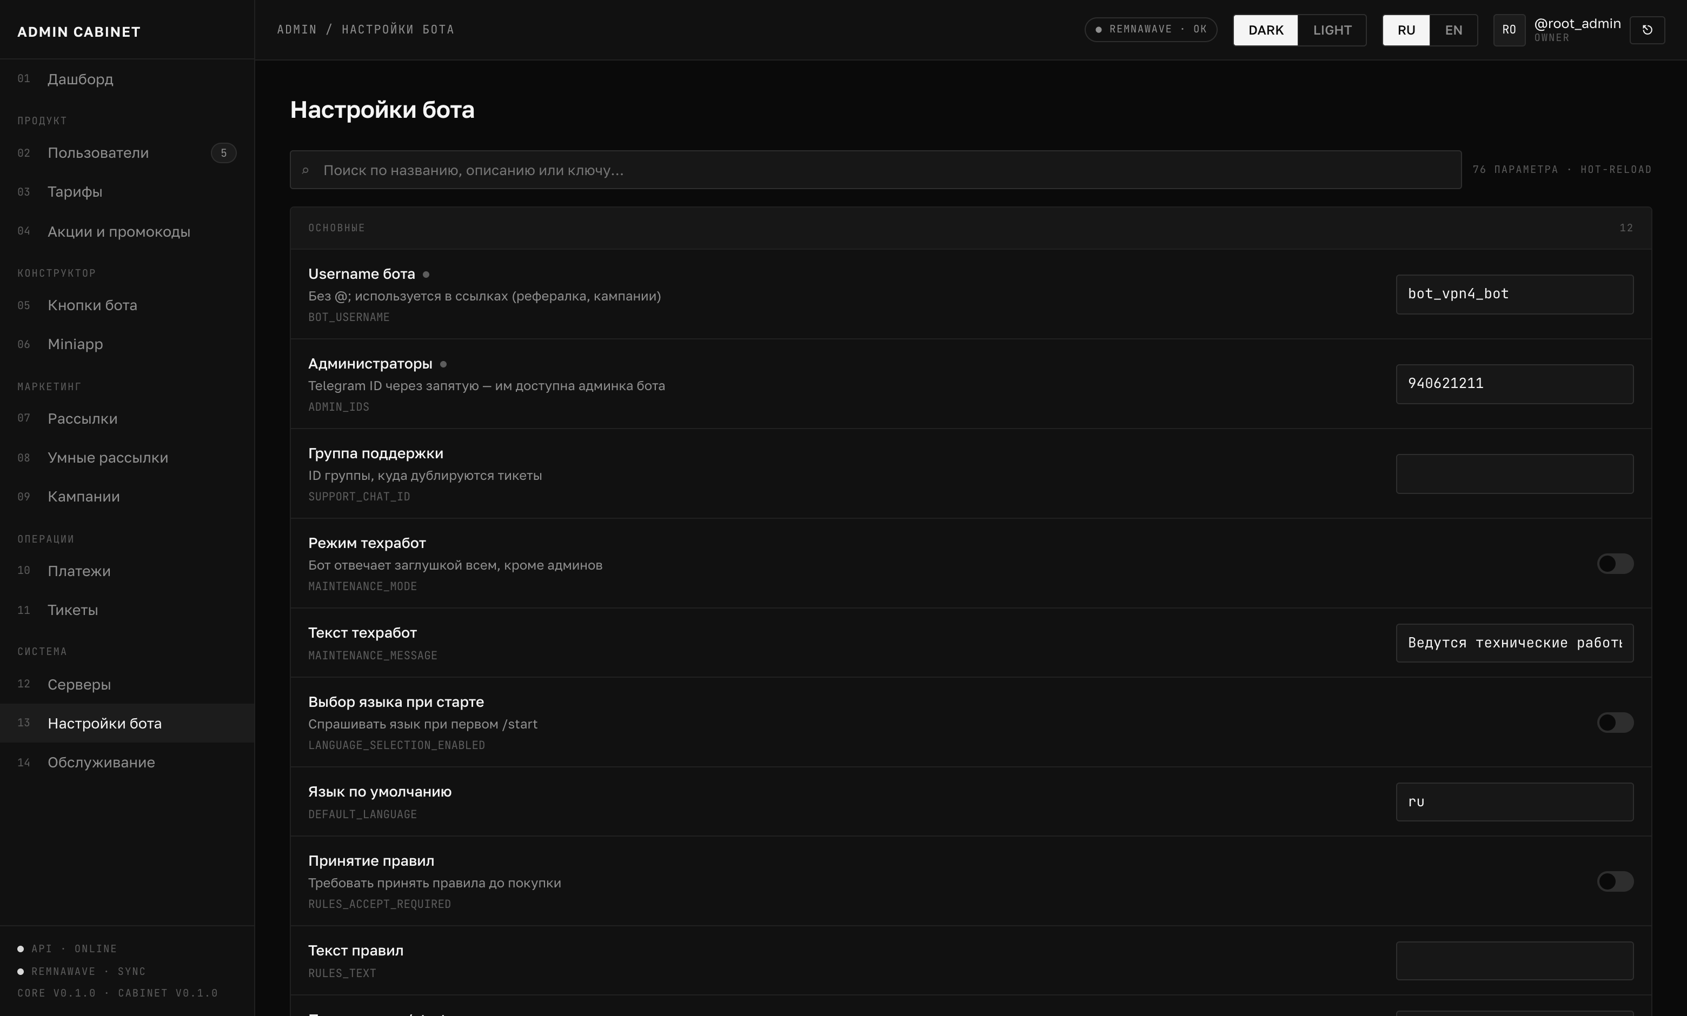The width and height of the screenshot is (1687, 1016).
Task: Go to Тарифы section
Action: pos(127,191)
